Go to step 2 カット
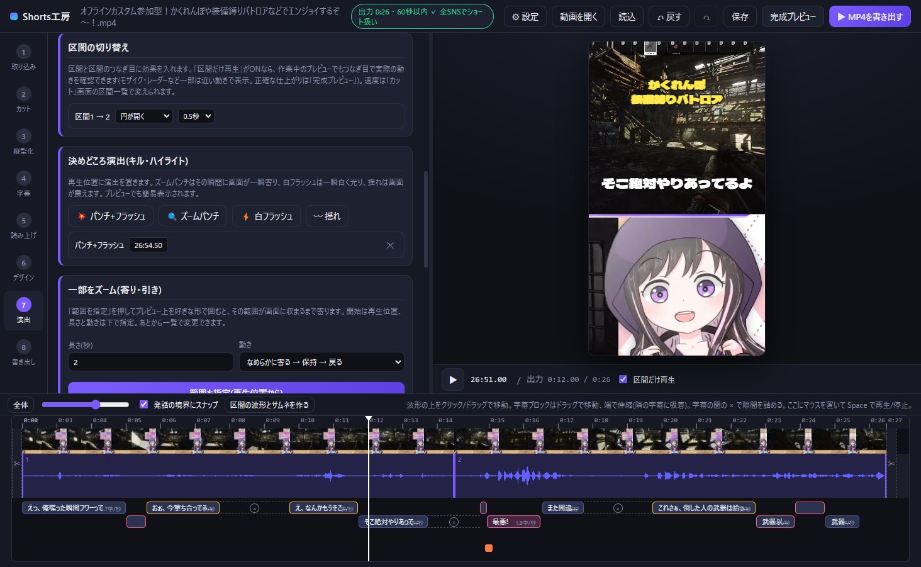Screen dimensions: 921x567 tap(23, 100)
